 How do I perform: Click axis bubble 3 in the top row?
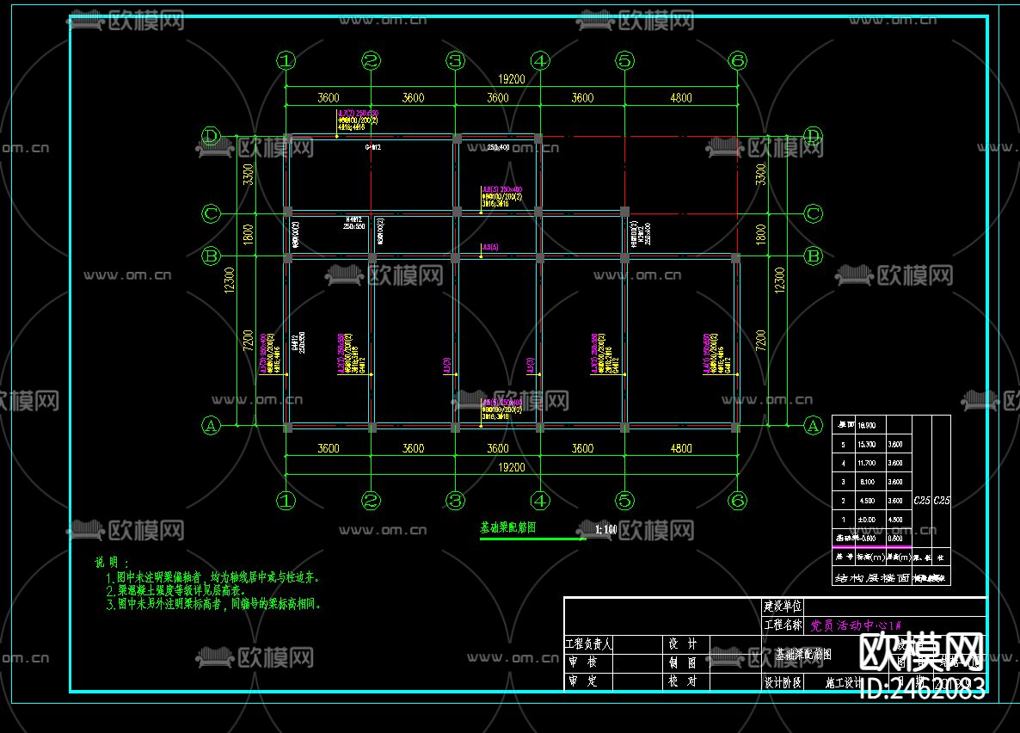point(455,60)
